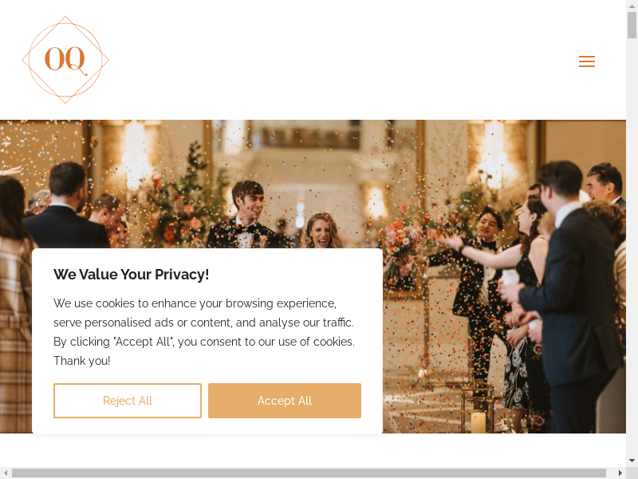The height and width of the screenshot is (479, 638).
Task: Open the orange hamburger menu
Action: point(587,61)
